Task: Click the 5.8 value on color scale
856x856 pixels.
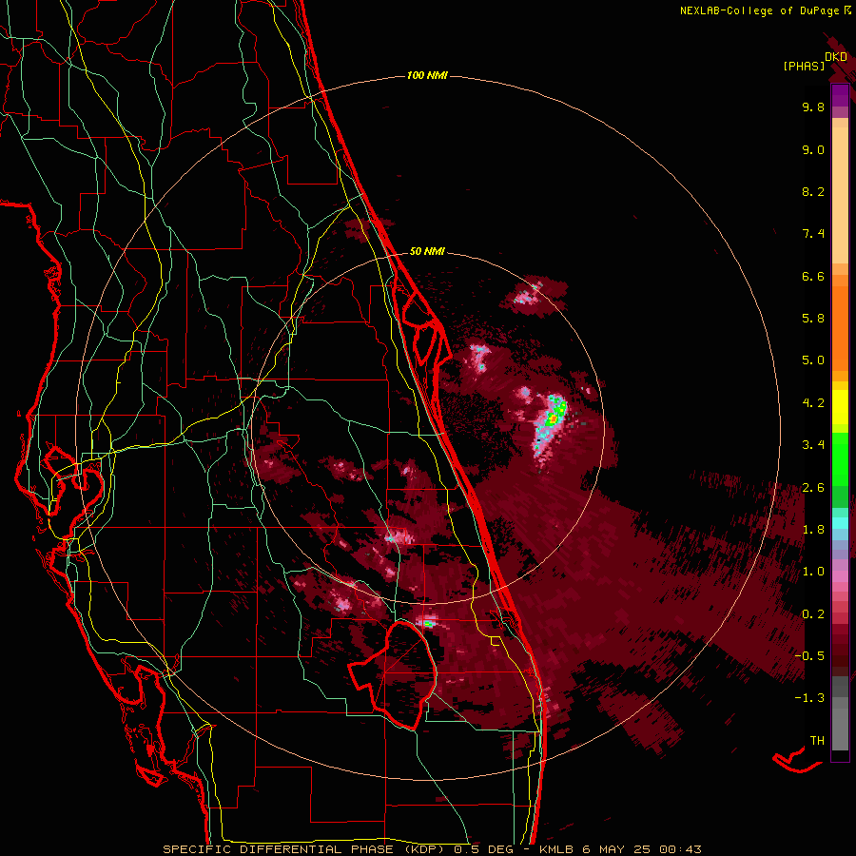Action: point(813,319)
